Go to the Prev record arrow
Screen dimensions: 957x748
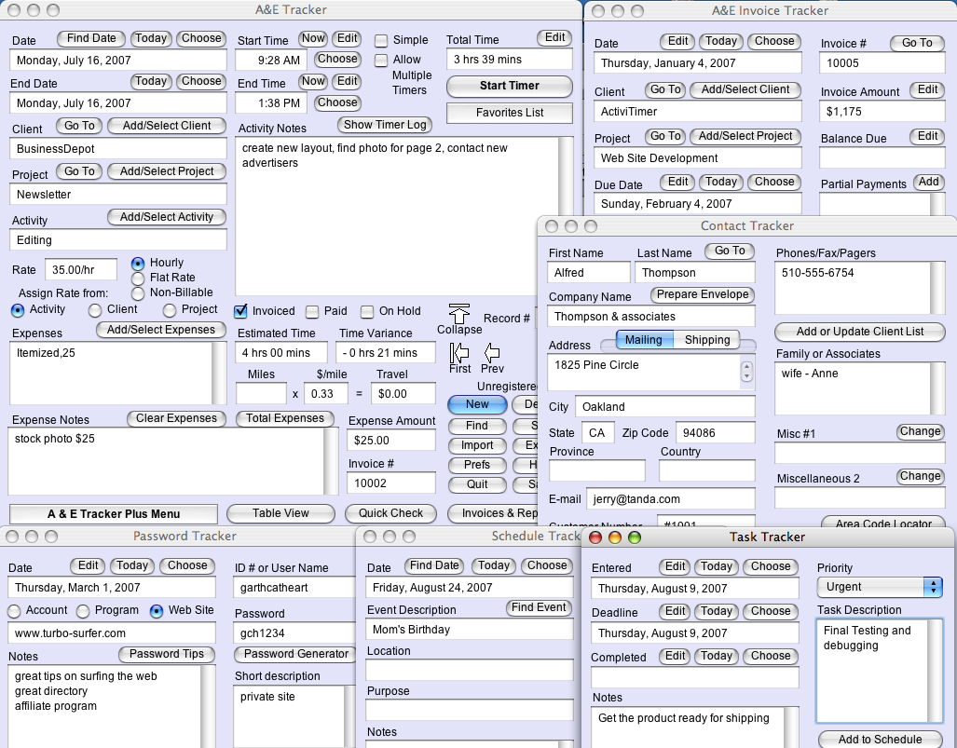coord(492,352)
